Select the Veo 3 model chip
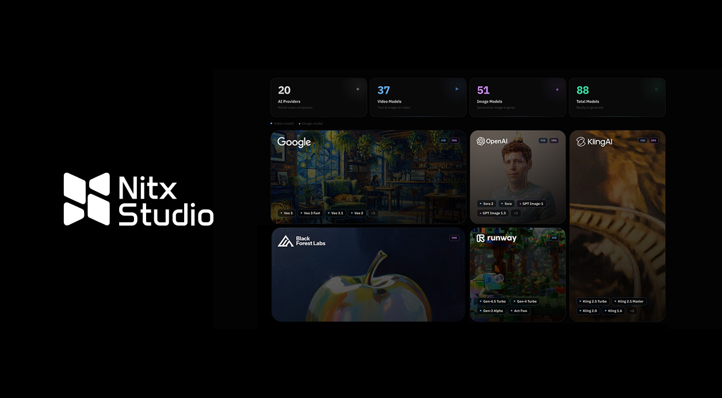The image size is (722, 398). click(286, 213)
